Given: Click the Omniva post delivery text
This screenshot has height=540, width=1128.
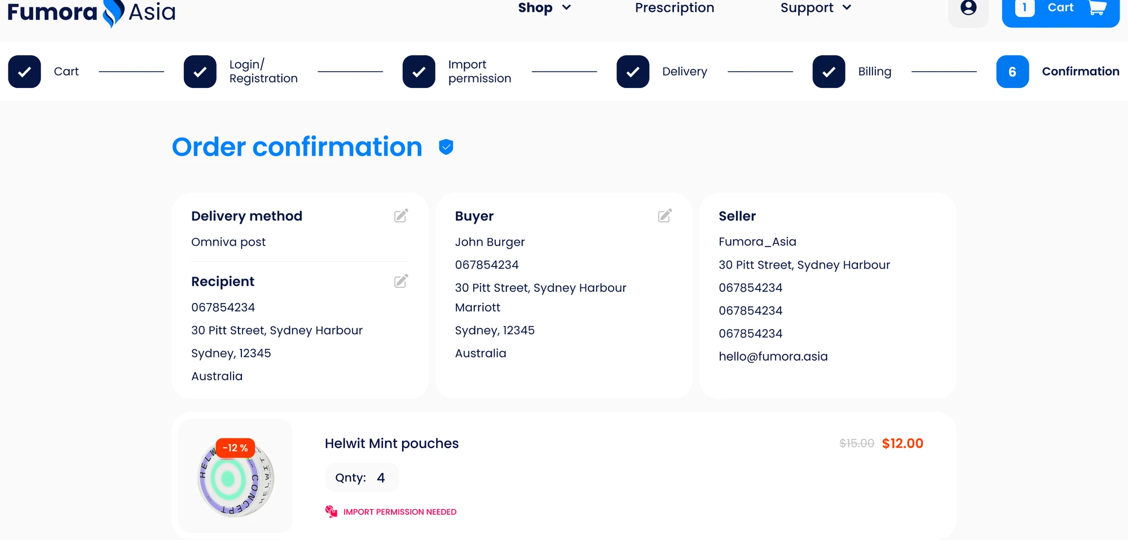Looking at the screenshot, I should [x=228, y=242].
